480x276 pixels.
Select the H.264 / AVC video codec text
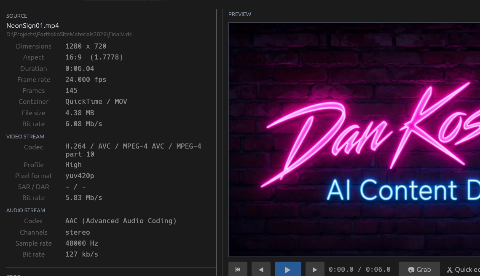point(133,150)
